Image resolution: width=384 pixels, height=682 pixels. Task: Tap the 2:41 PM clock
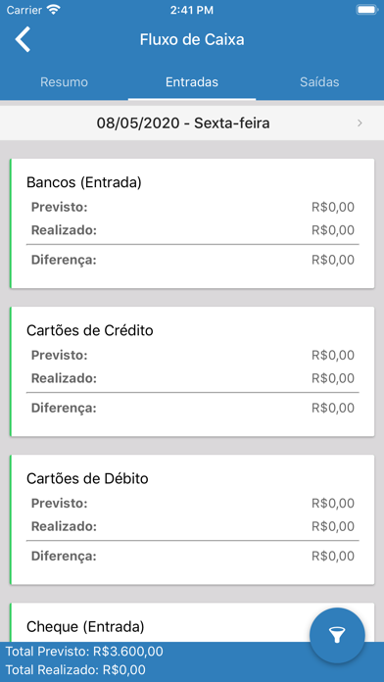192,10
